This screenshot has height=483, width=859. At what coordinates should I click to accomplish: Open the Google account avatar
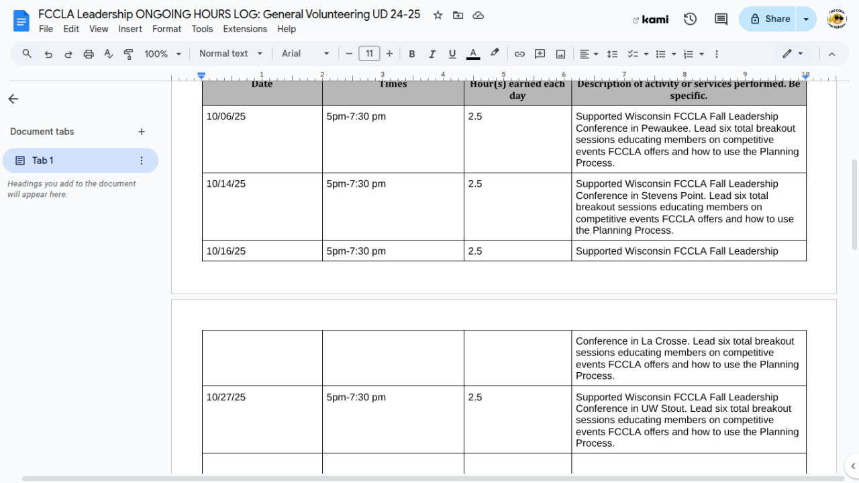coord(836,19)
